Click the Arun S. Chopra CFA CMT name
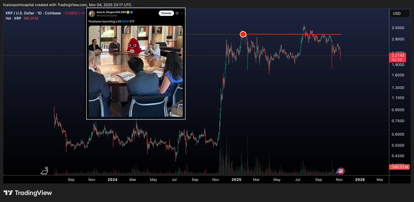414x202 pixels. point(111,12)
